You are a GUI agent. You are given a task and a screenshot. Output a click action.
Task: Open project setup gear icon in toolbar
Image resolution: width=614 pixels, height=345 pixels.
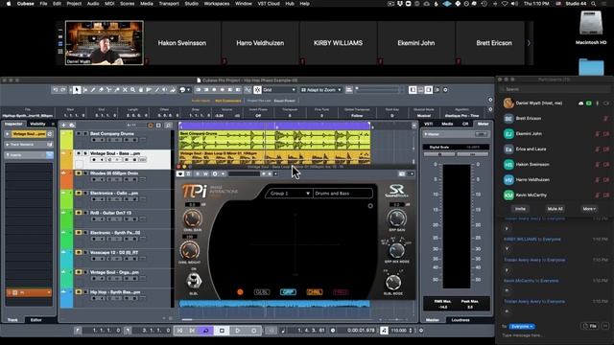pos(445,90)
